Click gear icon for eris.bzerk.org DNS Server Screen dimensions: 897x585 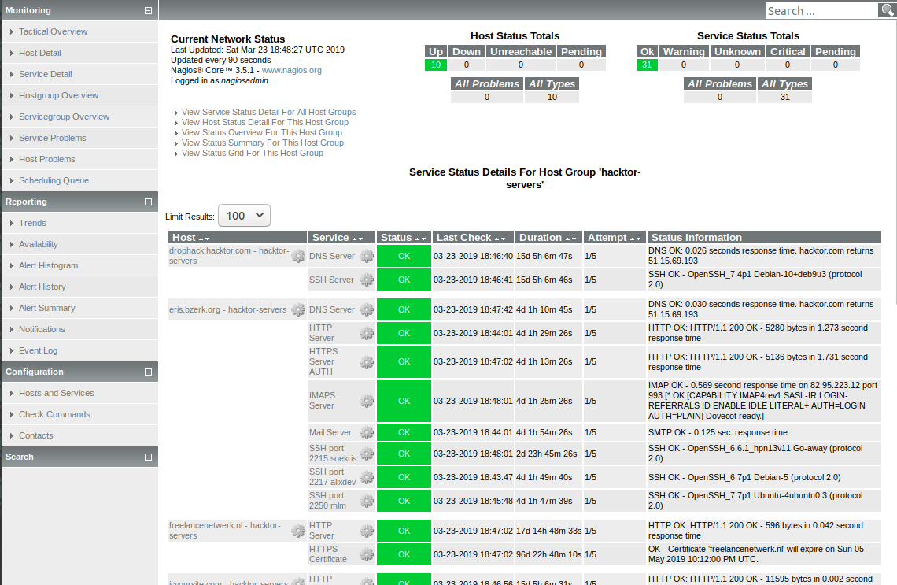pyautogui.click(x=367, y=309)
